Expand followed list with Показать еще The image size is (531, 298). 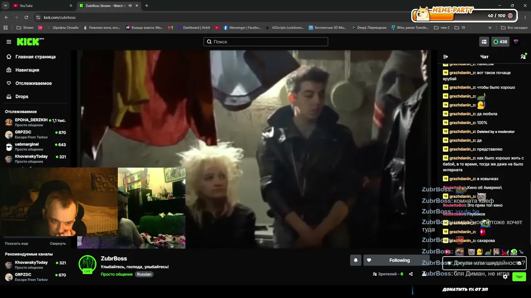17,244
